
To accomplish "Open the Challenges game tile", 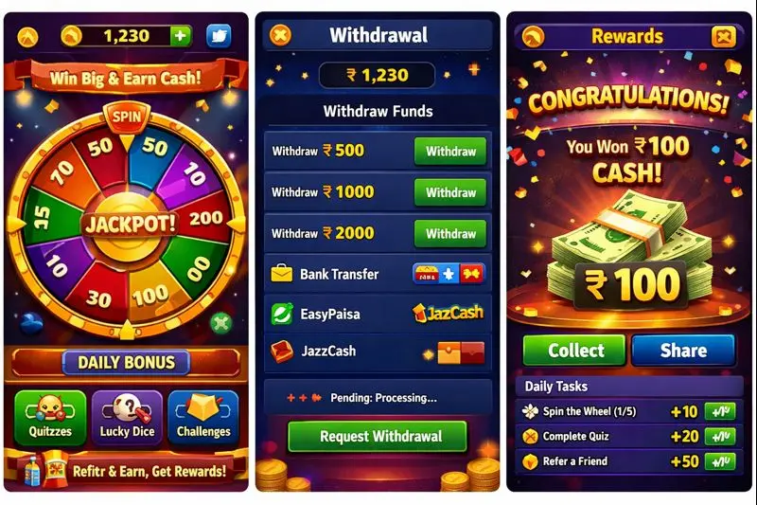I will [203, 418].
